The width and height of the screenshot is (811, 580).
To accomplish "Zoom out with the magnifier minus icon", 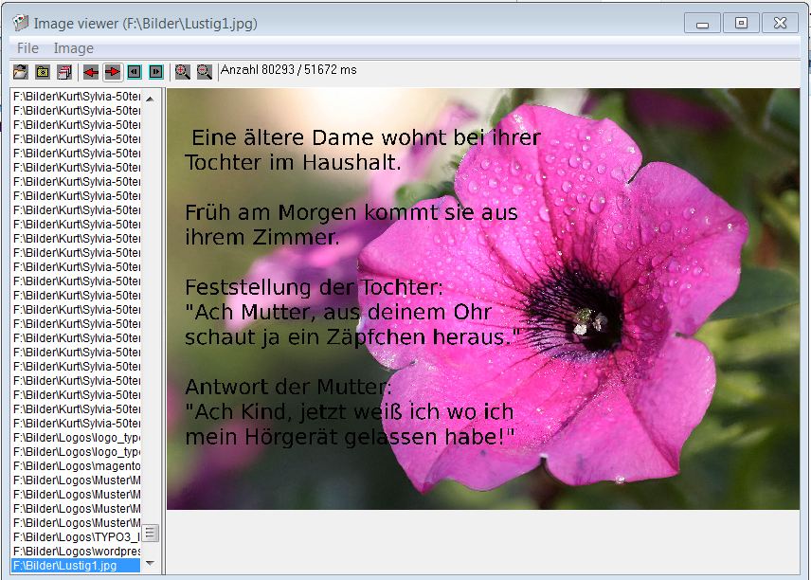I will pyautogui.click(x=205, y=72).
